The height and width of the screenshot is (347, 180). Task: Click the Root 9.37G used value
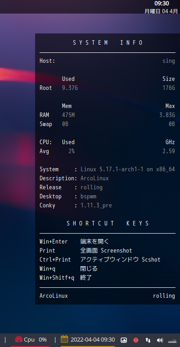pyautogui.click(x=70, y=88)
